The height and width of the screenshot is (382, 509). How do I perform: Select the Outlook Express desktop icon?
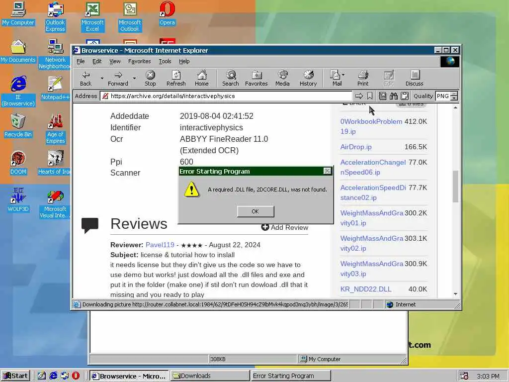click(55, 17)
